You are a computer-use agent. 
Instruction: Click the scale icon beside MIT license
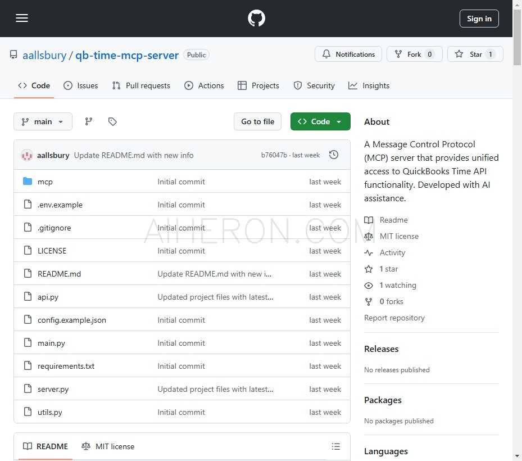pos(369,236)
